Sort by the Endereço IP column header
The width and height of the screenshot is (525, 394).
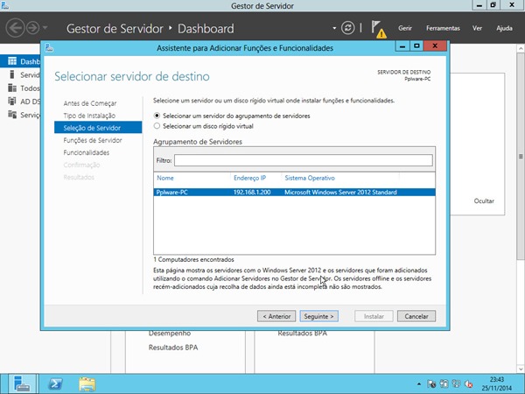click(x=249, y=178)
